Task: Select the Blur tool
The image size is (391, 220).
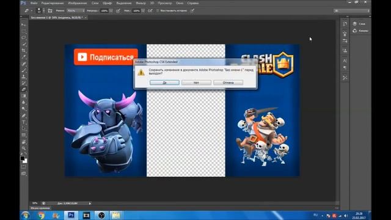Action: 23,103
